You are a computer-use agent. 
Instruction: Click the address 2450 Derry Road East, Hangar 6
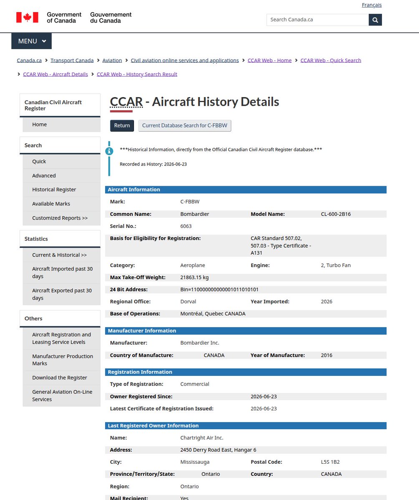point(218,450)
